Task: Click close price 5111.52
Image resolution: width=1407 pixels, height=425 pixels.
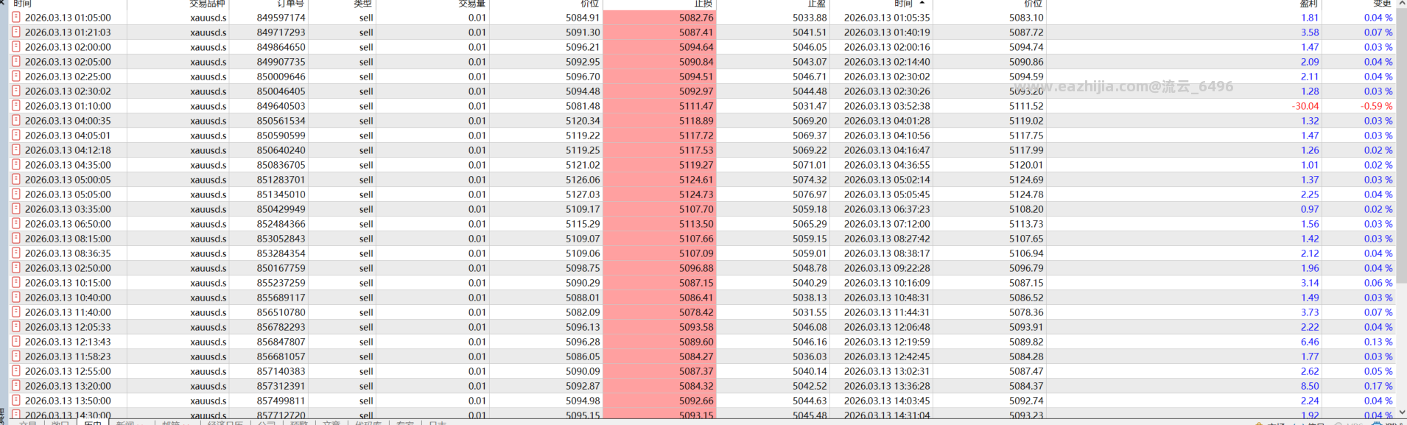Action: 1026,106
